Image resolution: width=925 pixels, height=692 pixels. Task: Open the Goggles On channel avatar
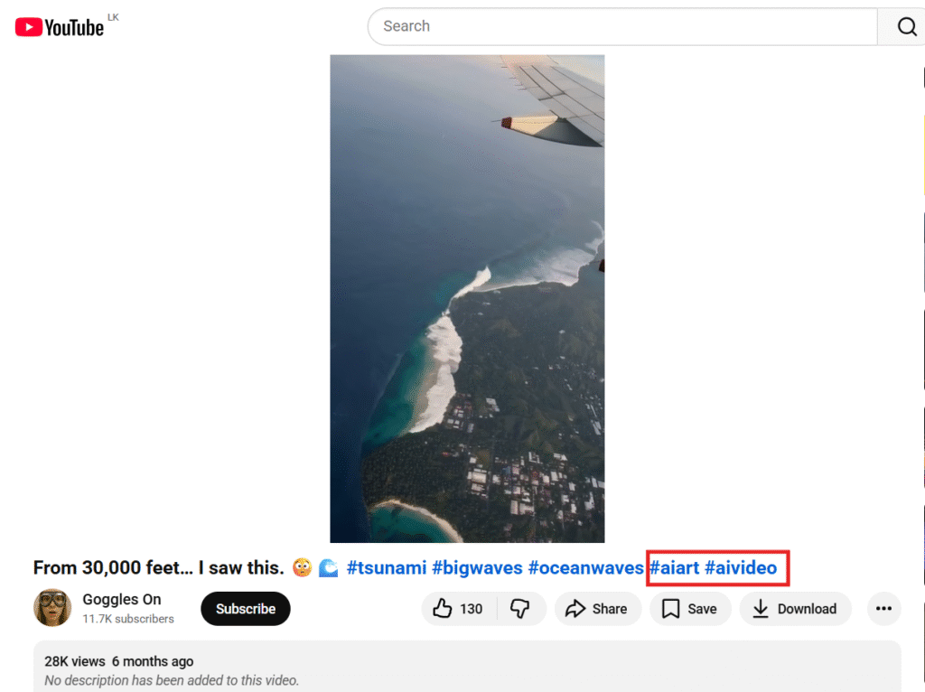tap(52, 608)
